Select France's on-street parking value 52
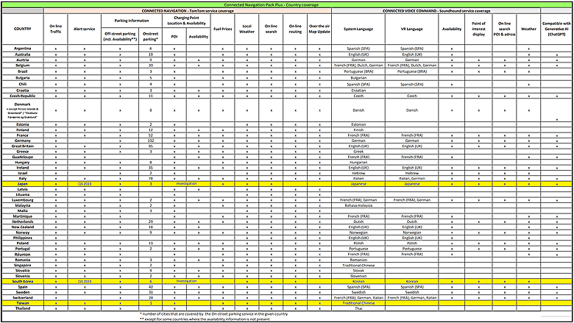Screen dimensions: 574x323 150,135
